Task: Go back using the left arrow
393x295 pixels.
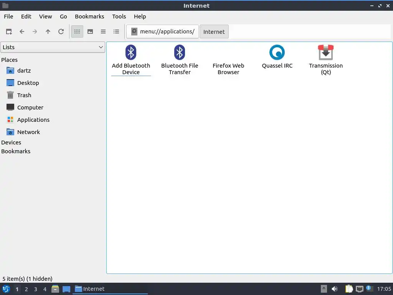Action: tap(22, 31)
